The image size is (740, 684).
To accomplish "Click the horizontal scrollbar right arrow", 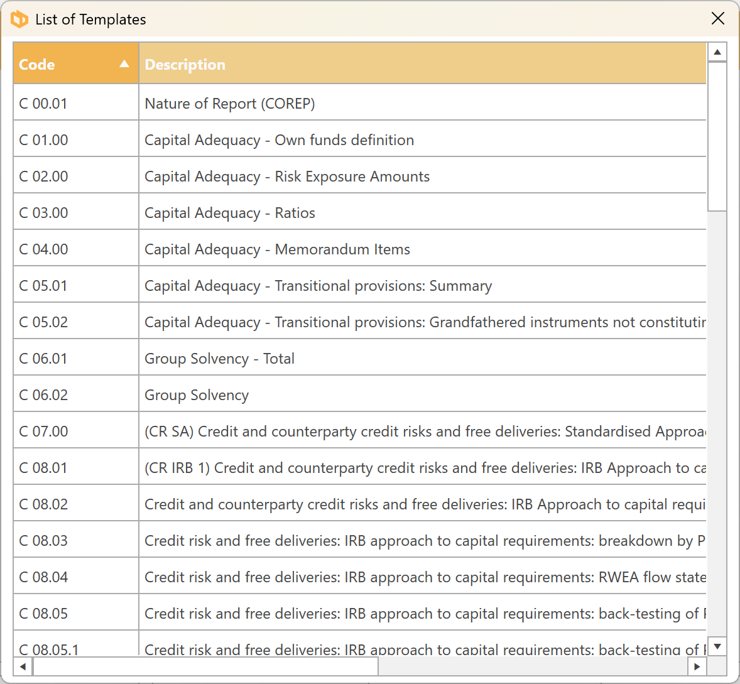I will [x=697, y=666].
